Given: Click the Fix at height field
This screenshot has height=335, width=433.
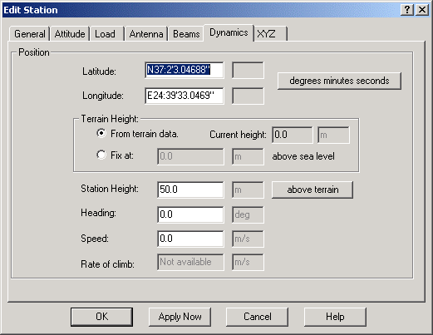Looking at the screenshot, I should pos(190,156).
